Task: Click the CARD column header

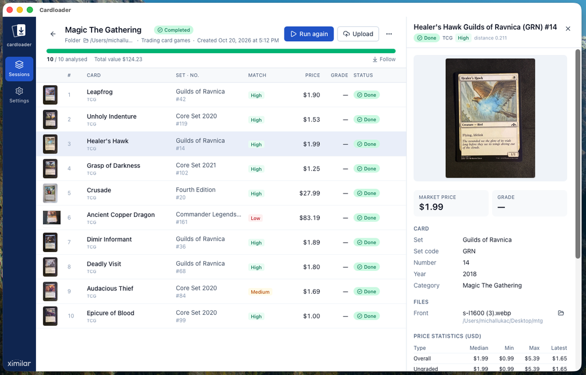Action: pos(93,75)
